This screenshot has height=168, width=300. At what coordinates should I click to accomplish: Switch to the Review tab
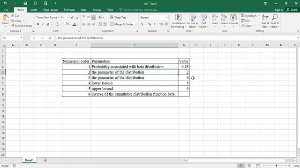(97, 10)
